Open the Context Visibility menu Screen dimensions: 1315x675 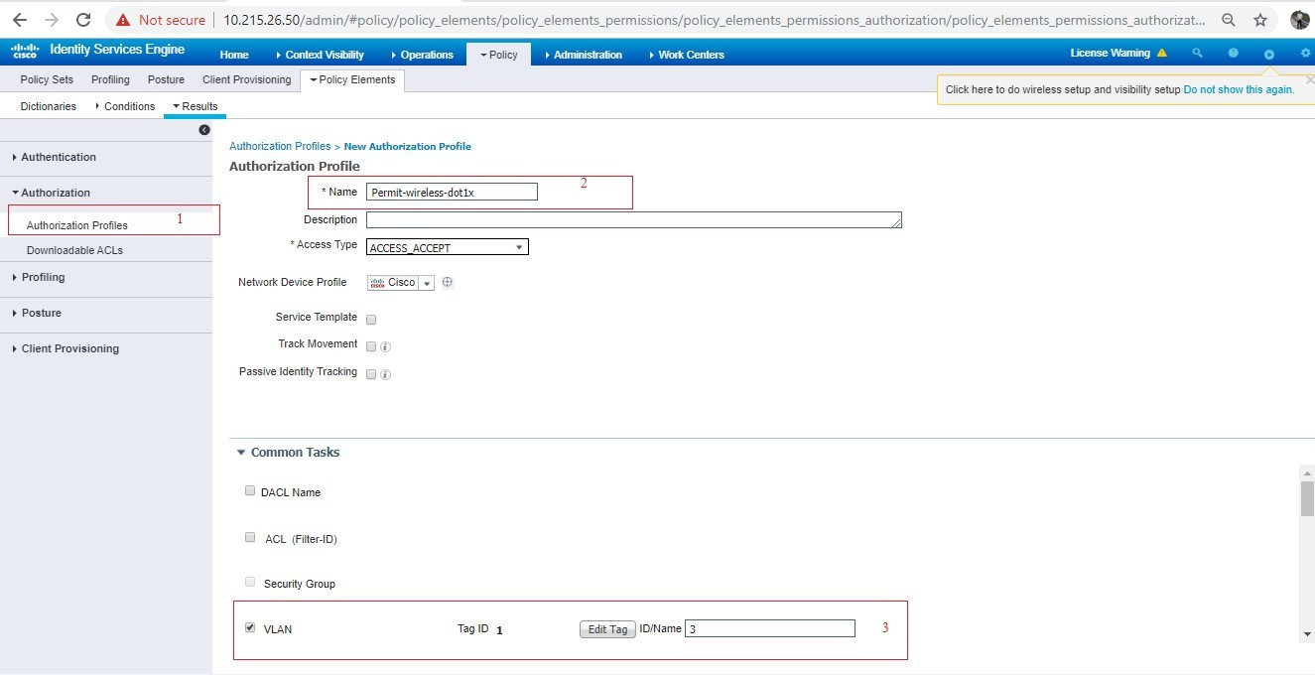click(x=320, y=55)
